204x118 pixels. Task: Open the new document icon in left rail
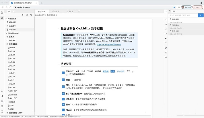pos(2,13)
